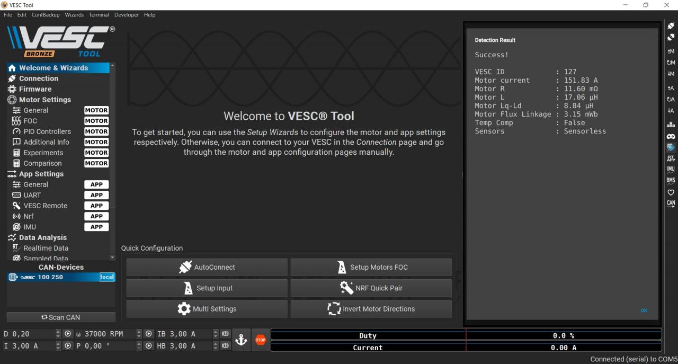This screenshot has height=364, width=678.
Task: Open the Nrf app settings page
Action: click(58, 216)
